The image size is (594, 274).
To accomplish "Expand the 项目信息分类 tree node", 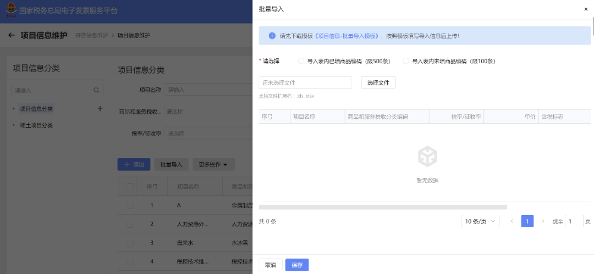I will [14, 109].
